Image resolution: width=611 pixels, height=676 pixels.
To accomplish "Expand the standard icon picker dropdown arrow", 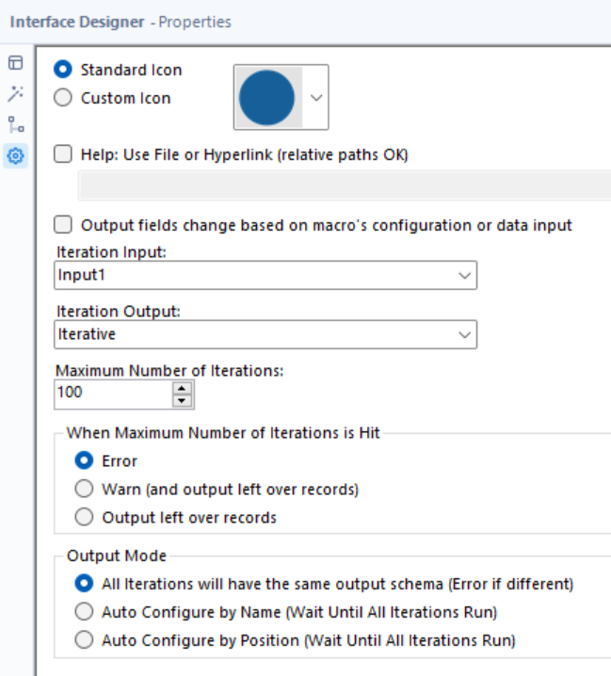I will [315, 97].
